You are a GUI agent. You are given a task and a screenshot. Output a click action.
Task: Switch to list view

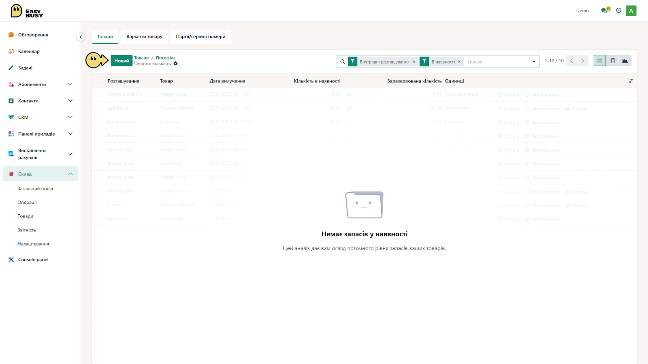(600, 61)
